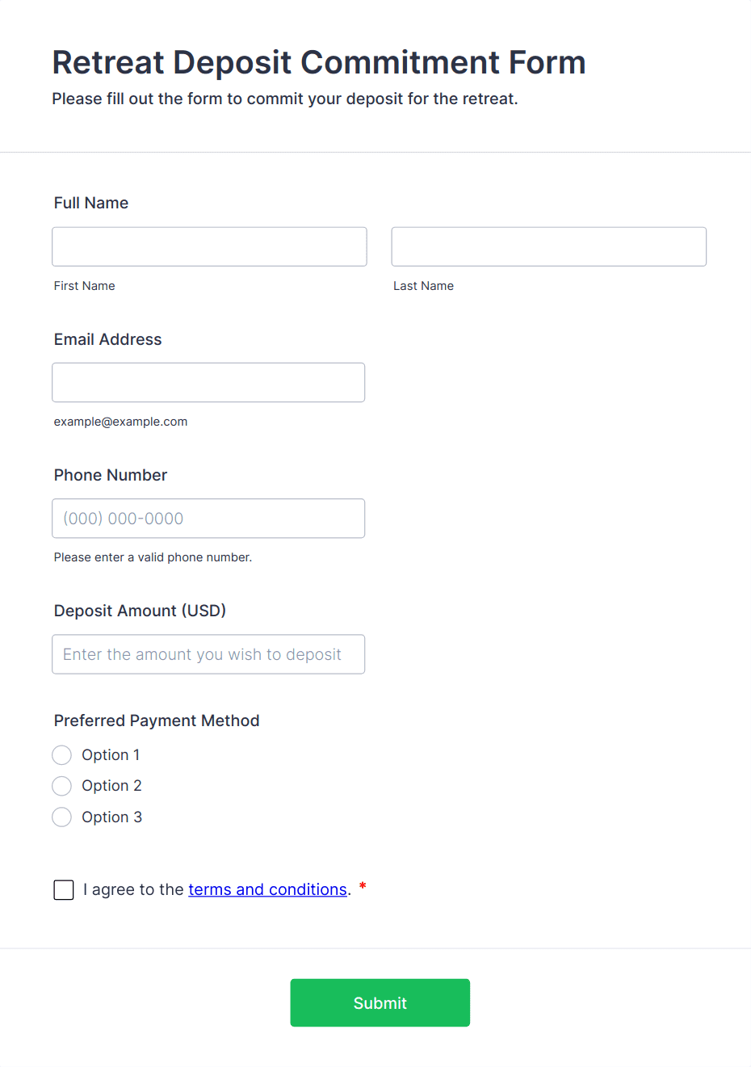Click the Deposit Amount (USD) label

[x=140, y=611]
